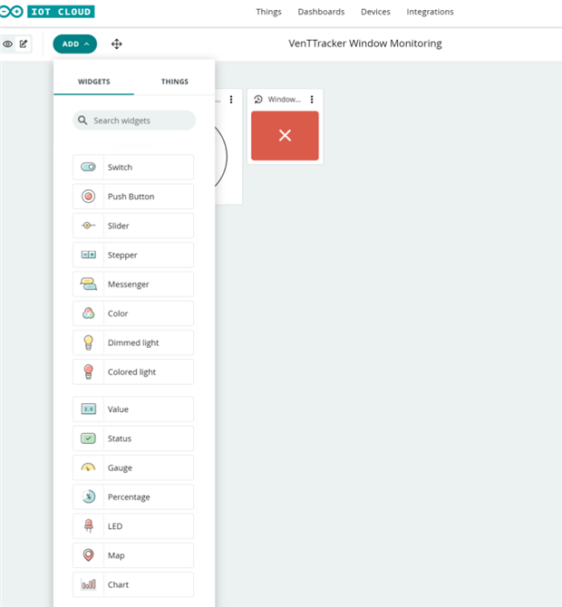The height and width of the screenshot is (607, 562).
Task: Choose the Map label
Action: point(116,555)
